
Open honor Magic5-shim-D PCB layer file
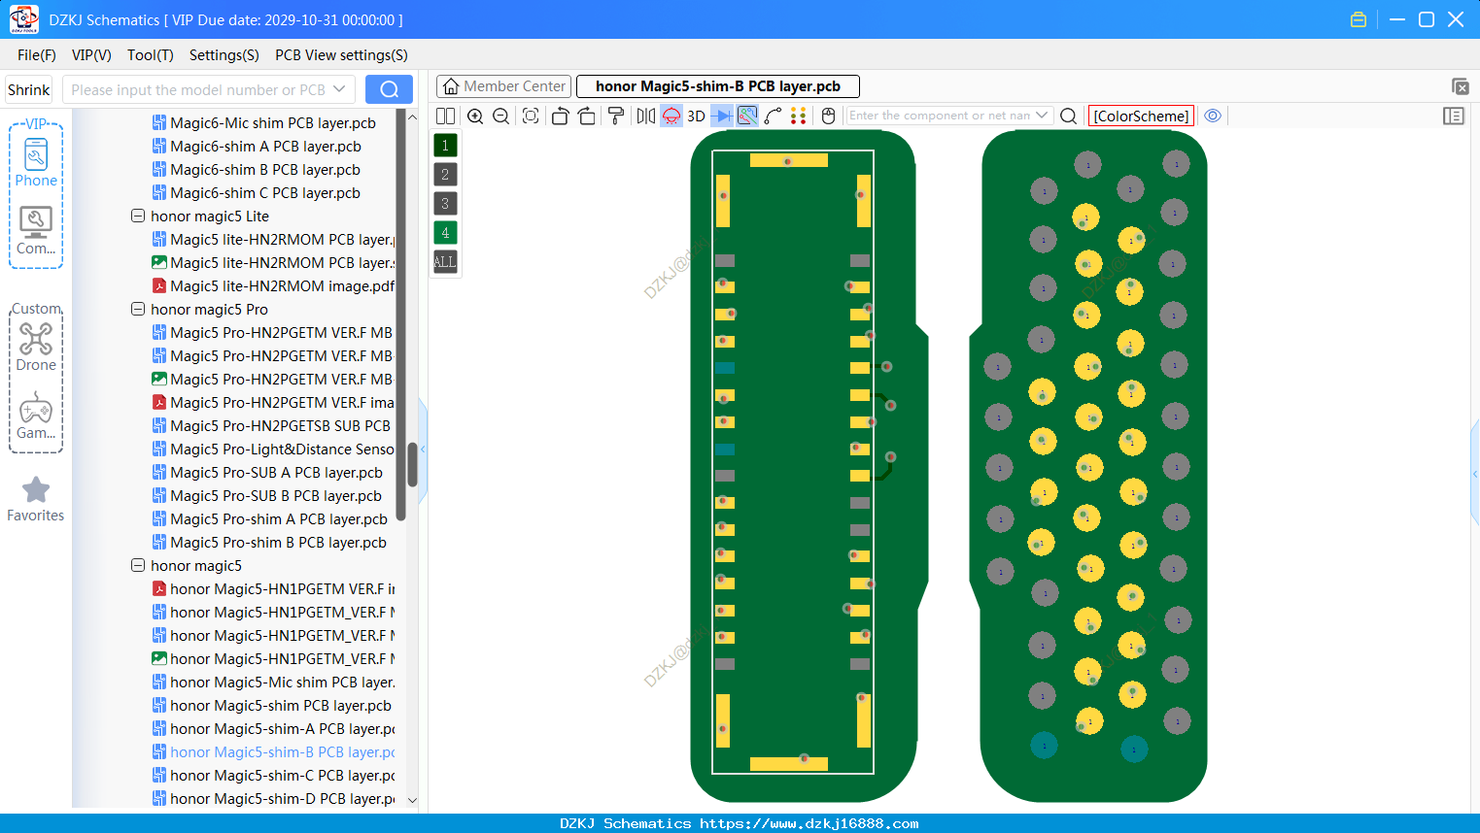pos(273,798)
